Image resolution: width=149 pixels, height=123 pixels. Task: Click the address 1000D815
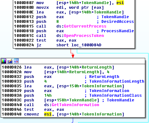24,26
